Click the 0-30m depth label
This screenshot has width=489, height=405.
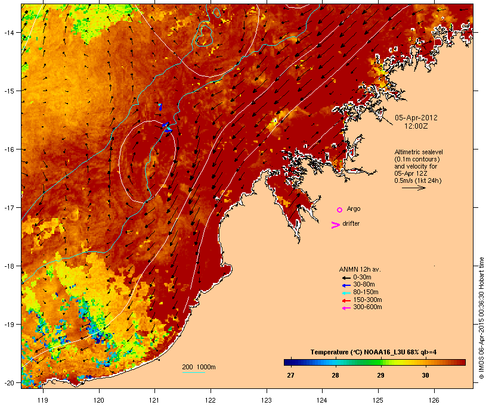point(362,277)
